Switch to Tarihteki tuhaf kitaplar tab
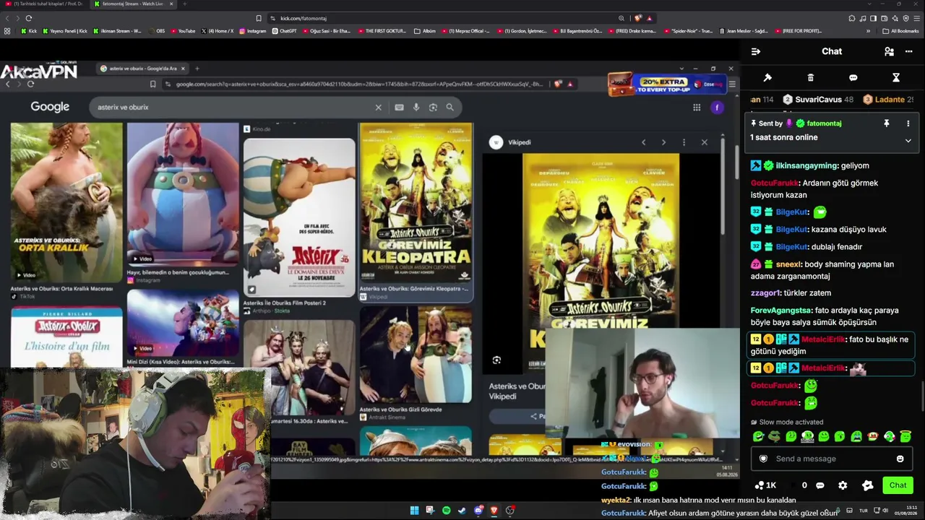Screen dimensions: 925x520 pos(43,4)
